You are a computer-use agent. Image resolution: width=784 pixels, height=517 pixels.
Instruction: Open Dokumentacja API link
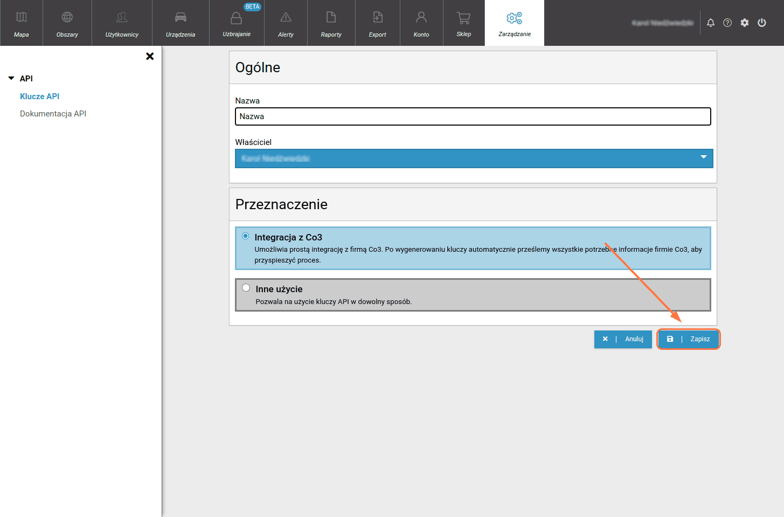pyautogui.click(x=53, y=114)
